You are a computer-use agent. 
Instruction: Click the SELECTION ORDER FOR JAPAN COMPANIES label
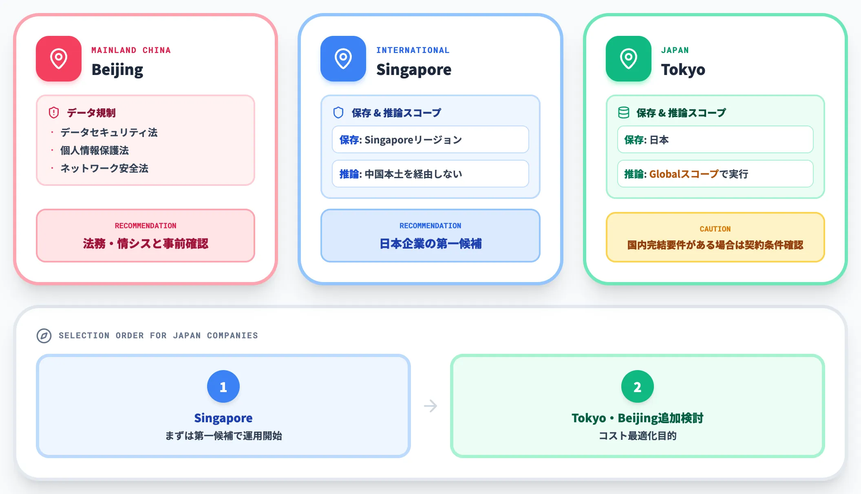[x=158, y=335]
